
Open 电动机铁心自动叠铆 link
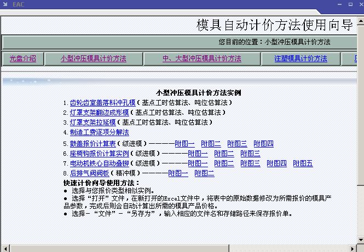99,163
